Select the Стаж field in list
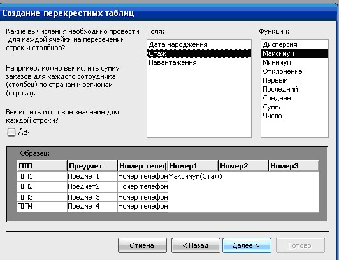This screenshot has width=339, height=260. 199,53
